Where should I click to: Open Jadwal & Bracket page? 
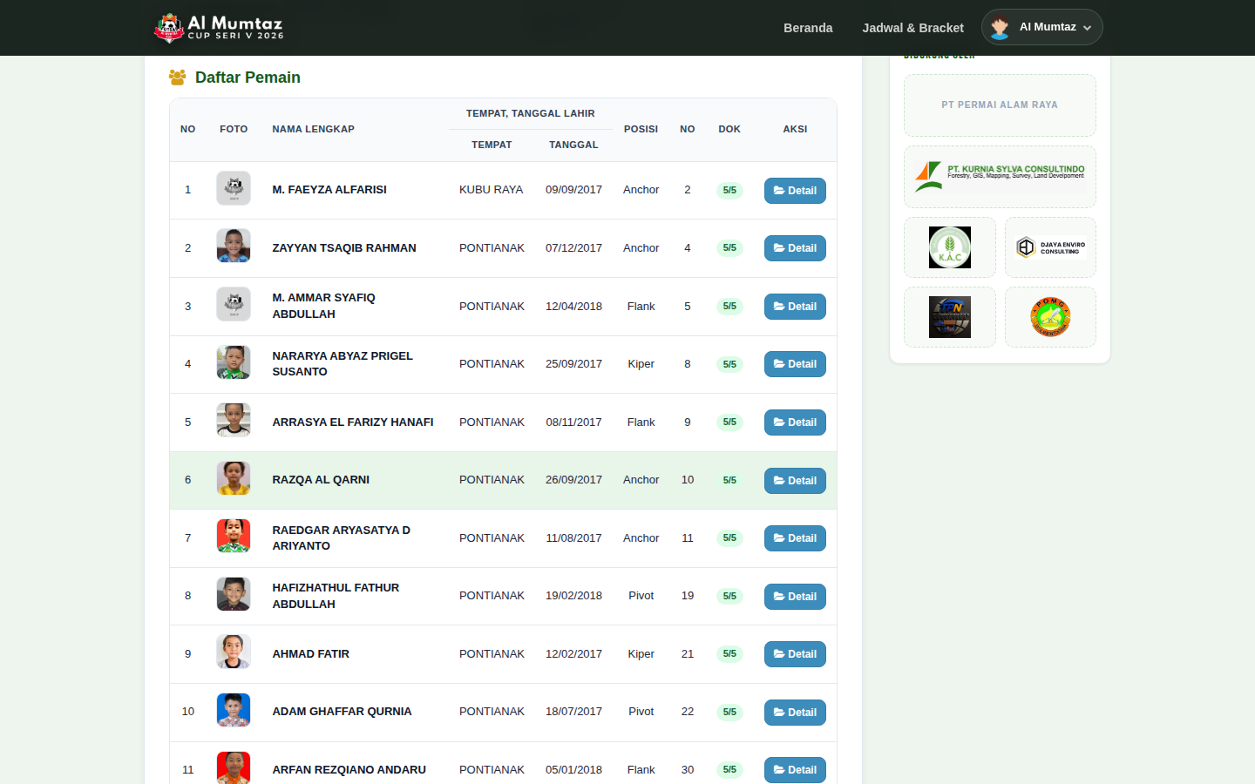pyautogui.click(x=912, y=28)
